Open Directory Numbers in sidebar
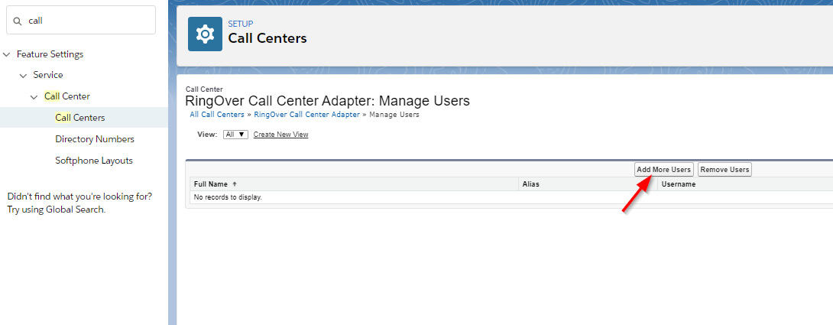833x325 pixels. pos(95,139)
